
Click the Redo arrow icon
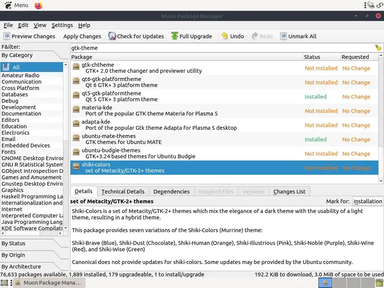click(255, 36)
